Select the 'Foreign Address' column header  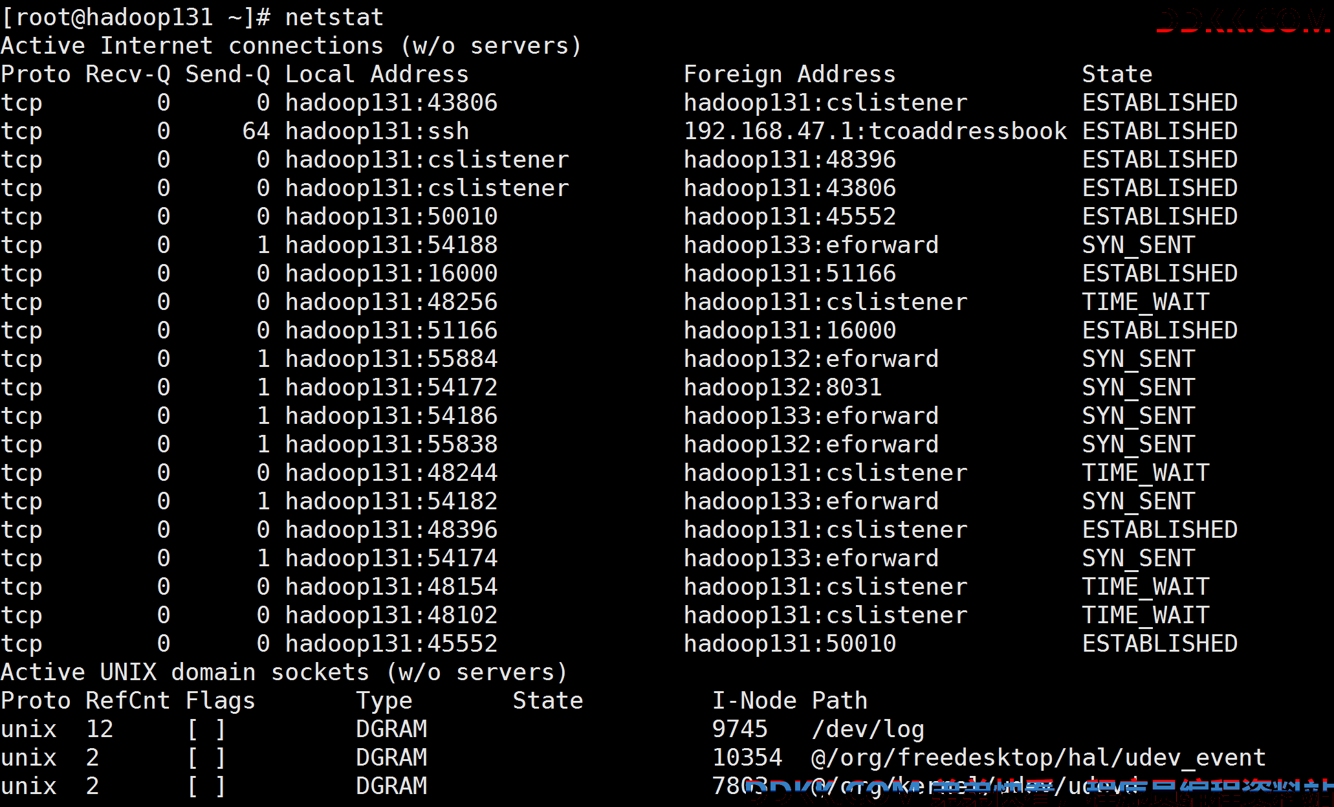pos(790,74)
